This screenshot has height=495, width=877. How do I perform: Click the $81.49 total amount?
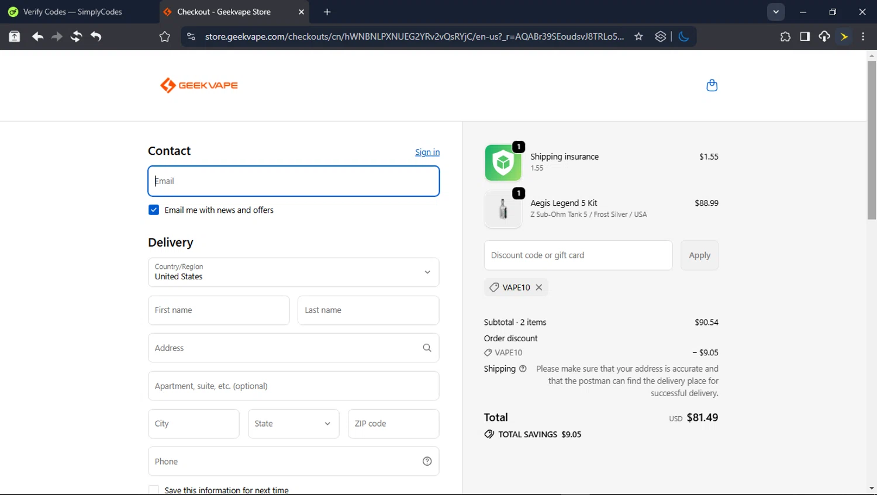coord(702,418)
